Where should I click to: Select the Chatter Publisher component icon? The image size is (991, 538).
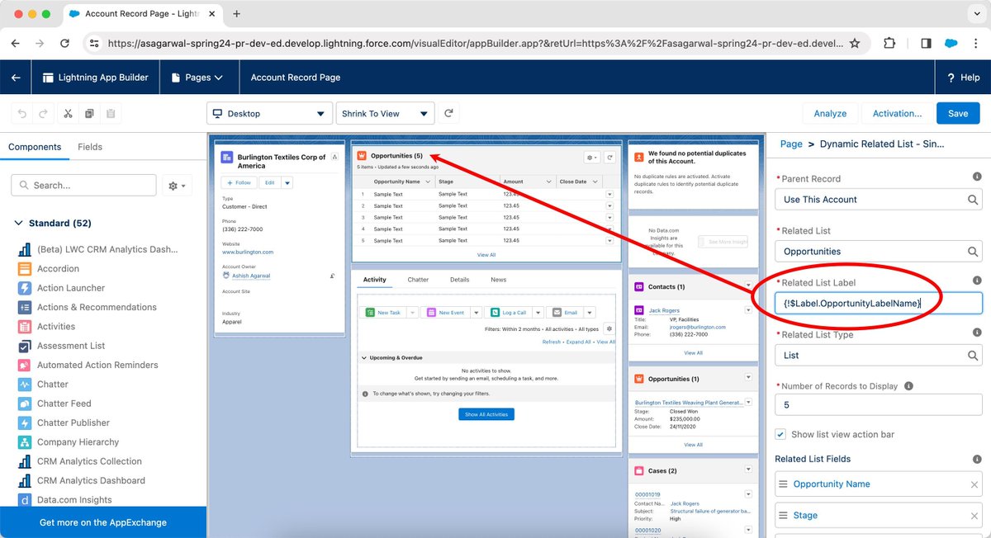click(24, 422)
